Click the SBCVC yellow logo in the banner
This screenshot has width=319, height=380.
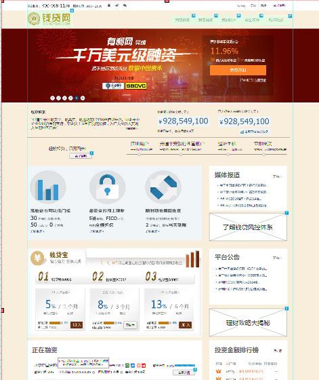click(x=136, y=85)
